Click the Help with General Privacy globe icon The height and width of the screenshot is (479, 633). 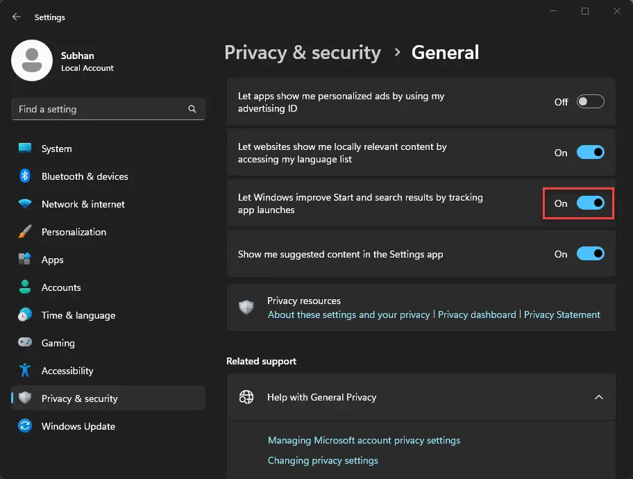[246, 397]
